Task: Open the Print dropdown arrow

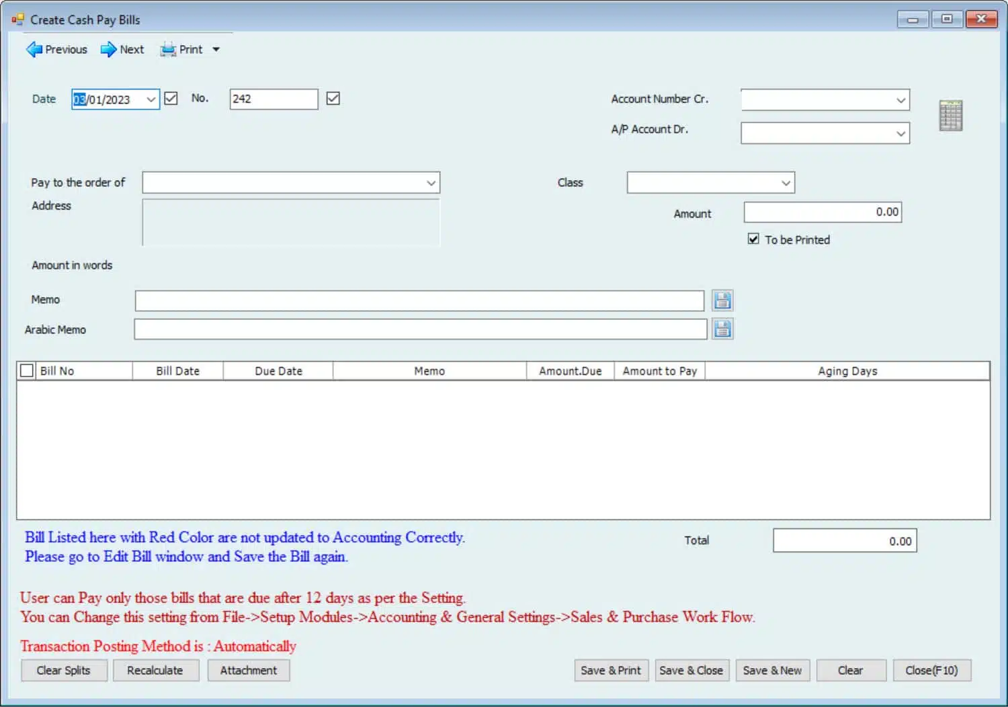Action: point(216,50)
